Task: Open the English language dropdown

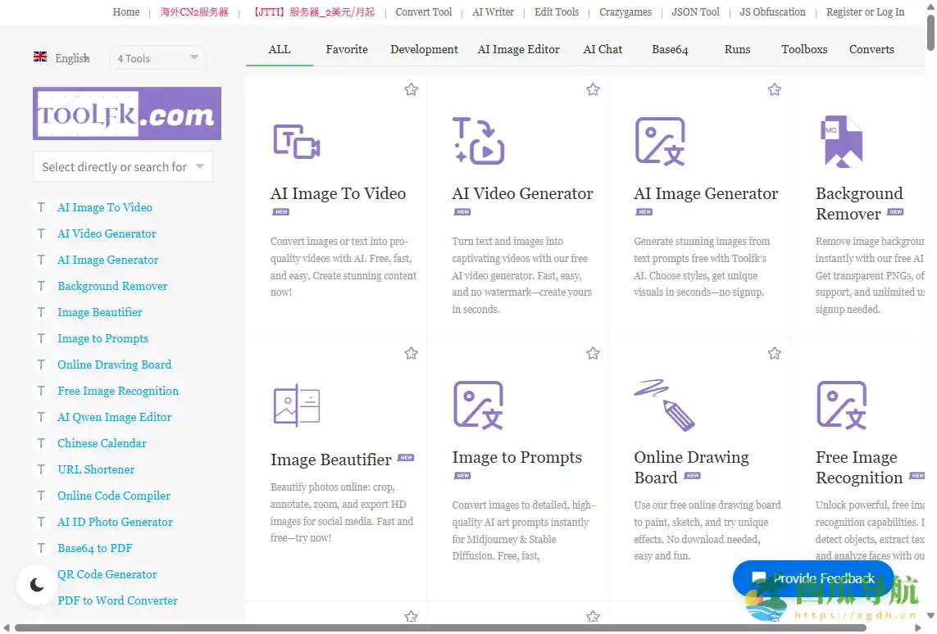Action: (x=62, y=58)
